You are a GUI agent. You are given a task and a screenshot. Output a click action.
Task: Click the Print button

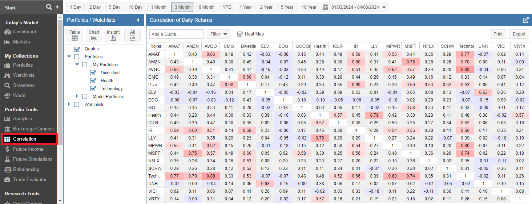point(498,34)
